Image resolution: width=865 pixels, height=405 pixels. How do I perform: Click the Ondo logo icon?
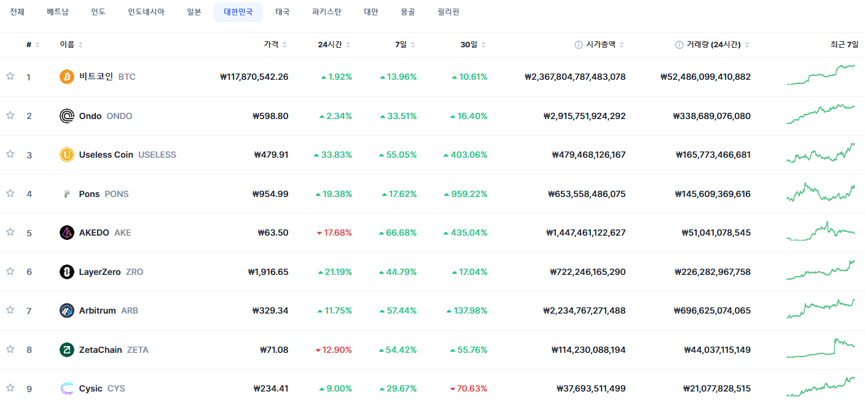[67, 116]
